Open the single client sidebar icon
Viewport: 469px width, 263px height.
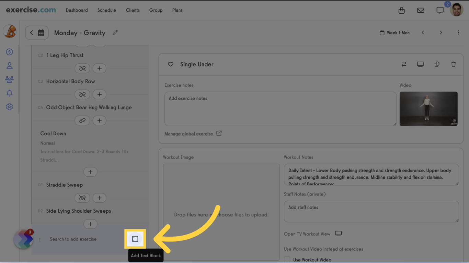pyautogui.click(x=10, y=65)
